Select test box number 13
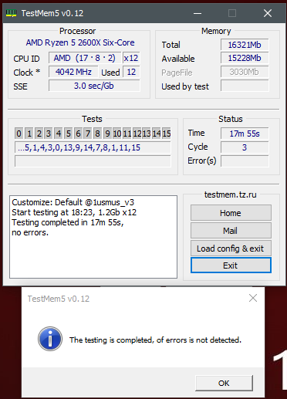The height and width of the screenshot is (399, 287). pyautogui.click(x=147, y=134)
